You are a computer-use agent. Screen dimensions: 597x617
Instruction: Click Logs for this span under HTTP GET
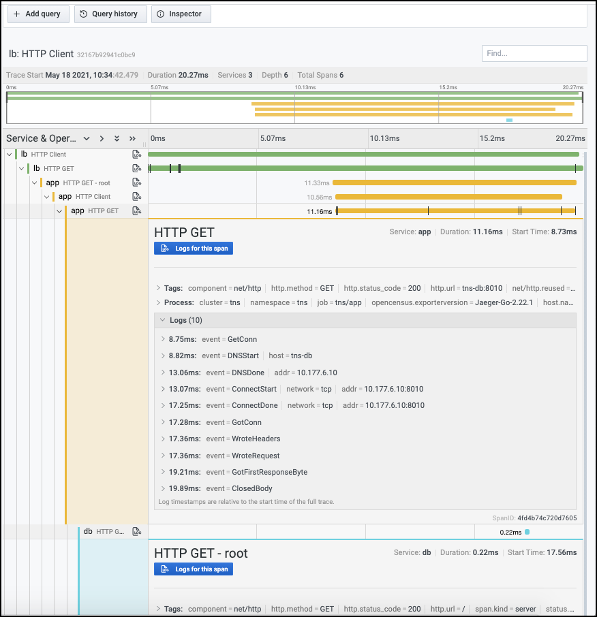[194, 249]
